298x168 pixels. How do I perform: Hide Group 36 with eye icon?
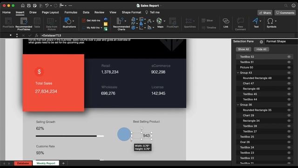click(289, 105)
